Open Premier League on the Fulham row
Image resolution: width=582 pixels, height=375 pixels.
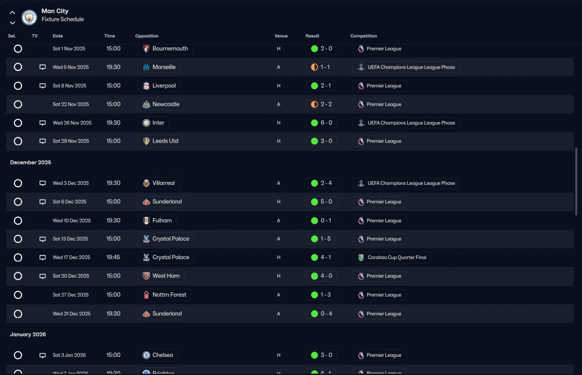coord(380,221)
